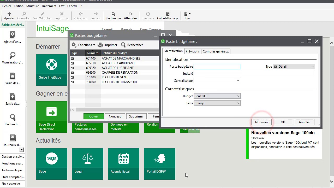334x188 pixels.
Task: Click Nouveau in Postes budgétaires list window
Action: 115,116
